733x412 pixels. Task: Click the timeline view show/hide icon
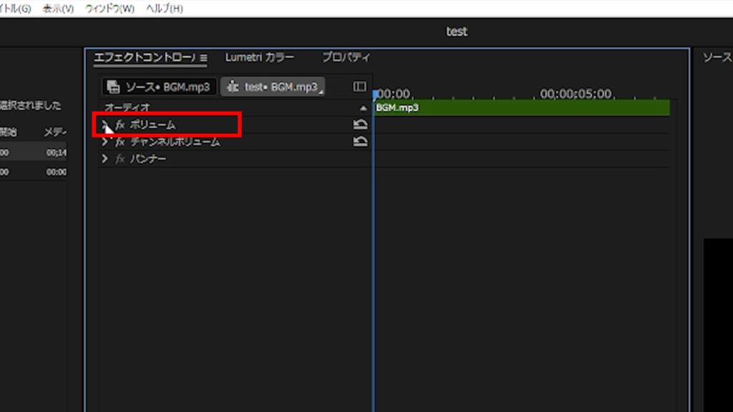pyautogui.click(x=359, y=87)
